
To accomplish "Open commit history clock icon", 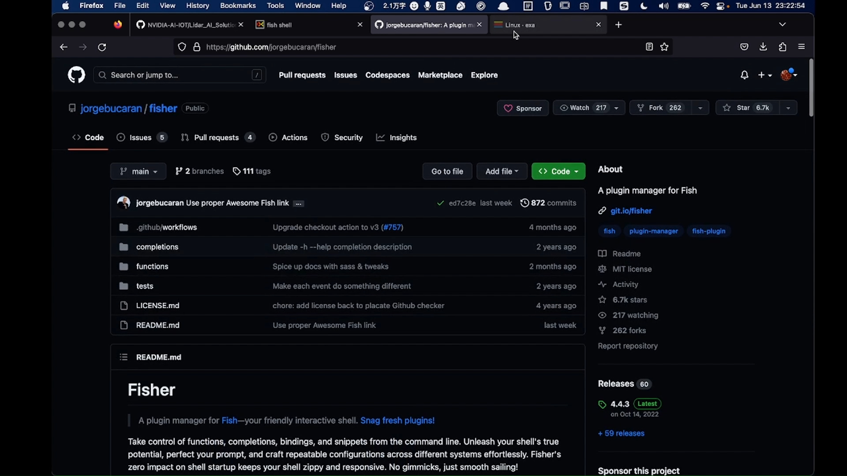I will 525,203.
